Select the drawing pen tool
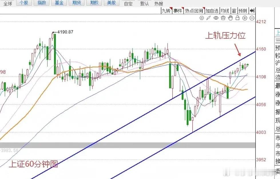The height and width of the screenshot is (179, 280). (208, 18)
